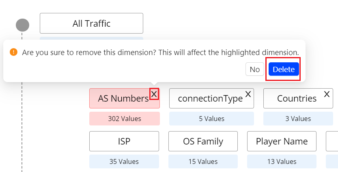Screen dimensions: 338x172
Task: Select the ISP dimension box
Action: pyautogui.click(x=124, y=141)
